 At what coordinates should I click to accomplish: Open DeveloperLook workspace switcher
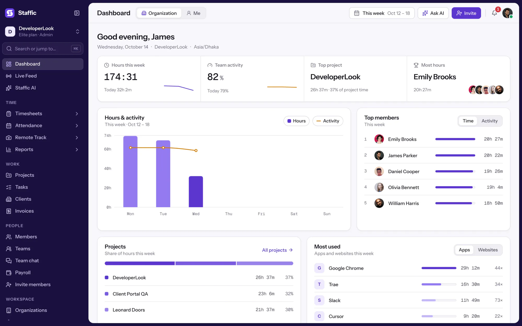43,32
